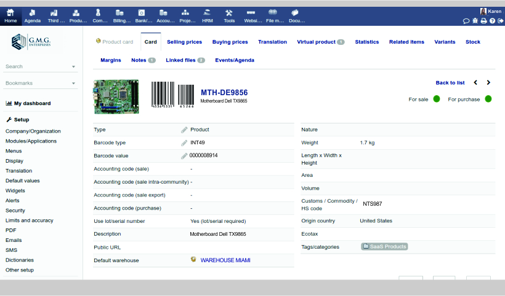Open the Home module in top bar
Screen dimensions: 505x296
(x=10, y=16)
